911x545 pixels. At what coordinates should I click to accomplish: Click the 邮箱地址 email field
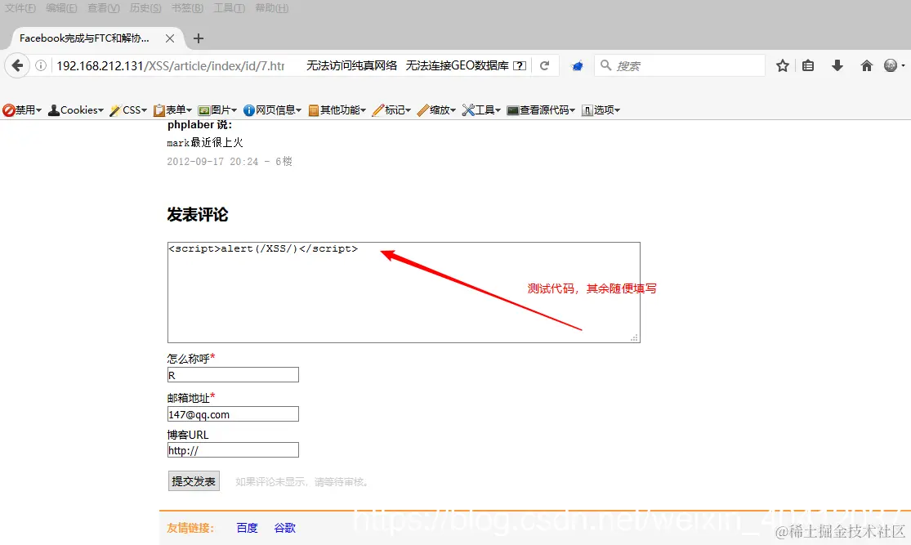tap(233, 414)
